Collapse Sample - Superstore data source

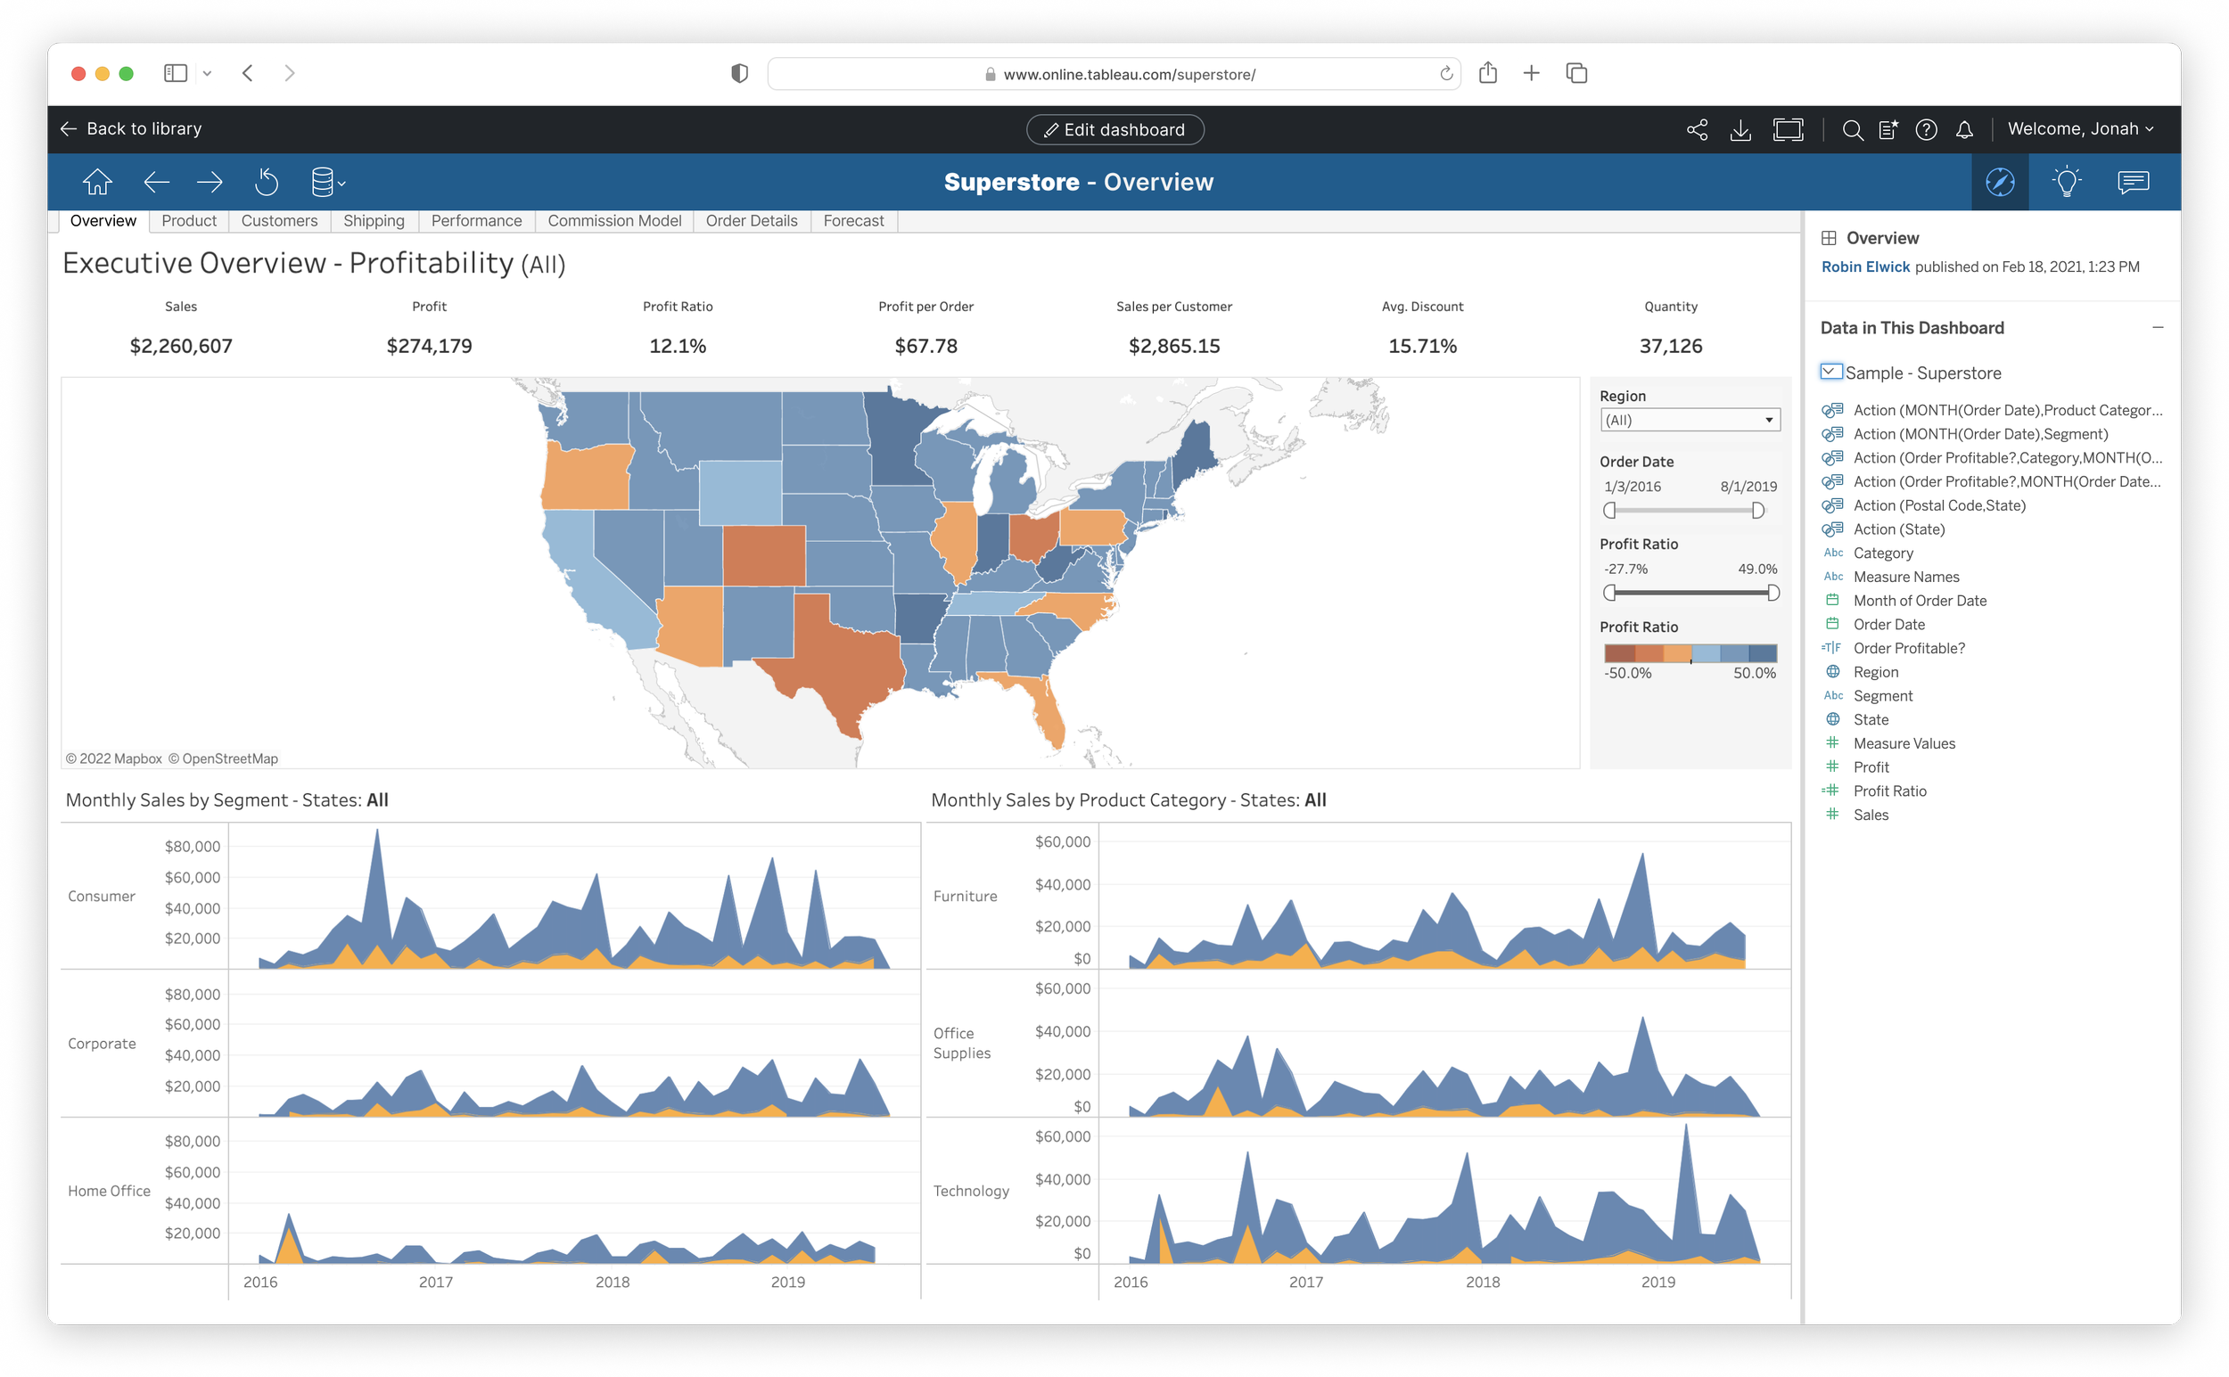pos(1830,372)
